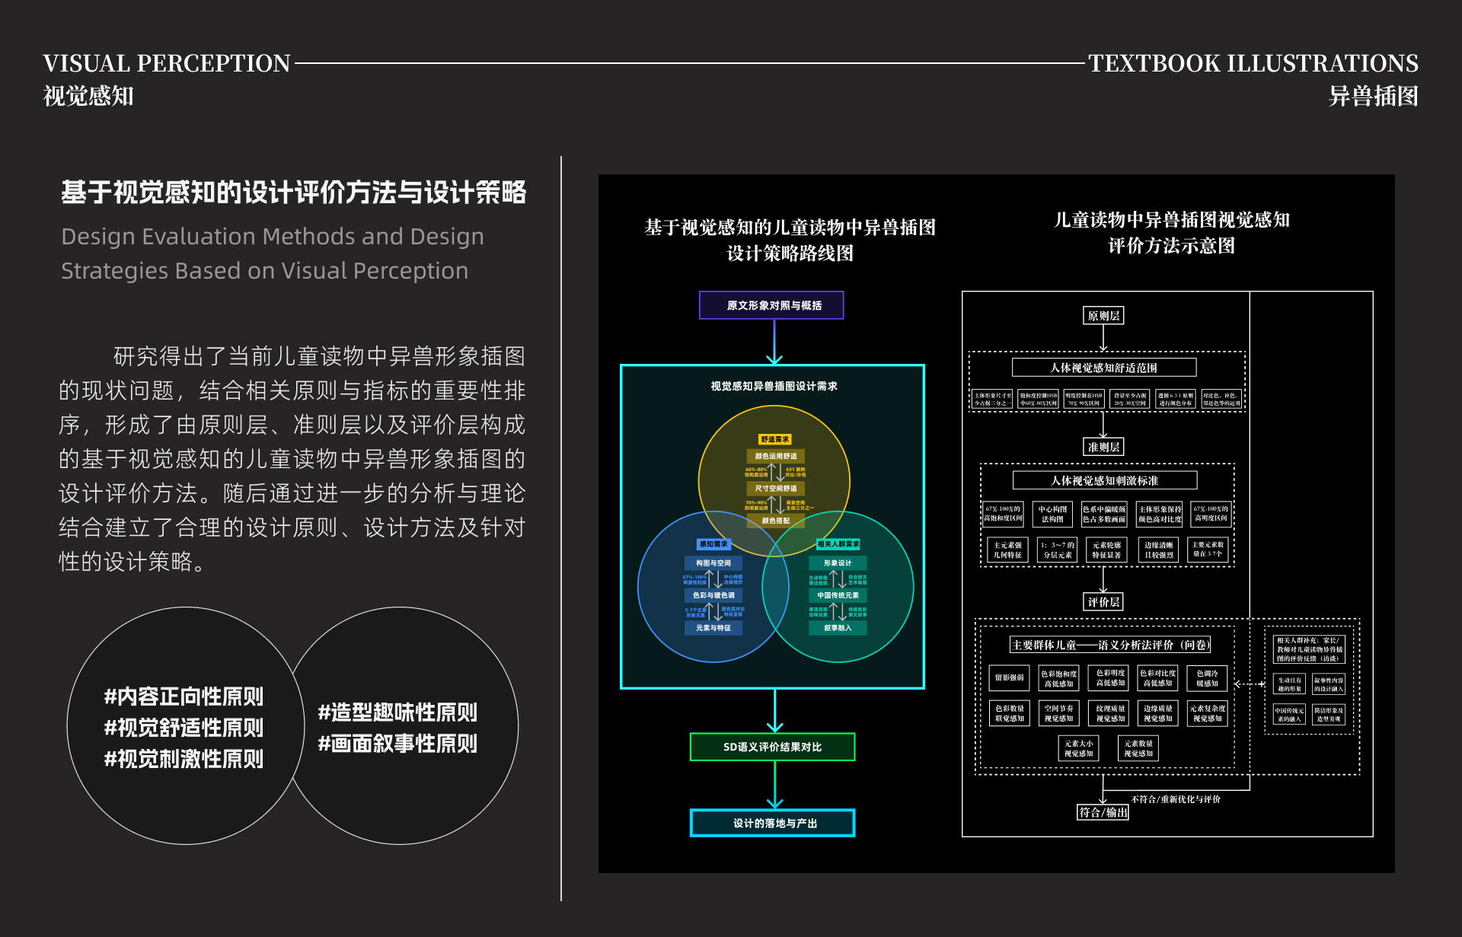Click the SD语义评价结果对比 green box
The height and width of the screenshot is (937, 1462).
[x=772, y=747]
